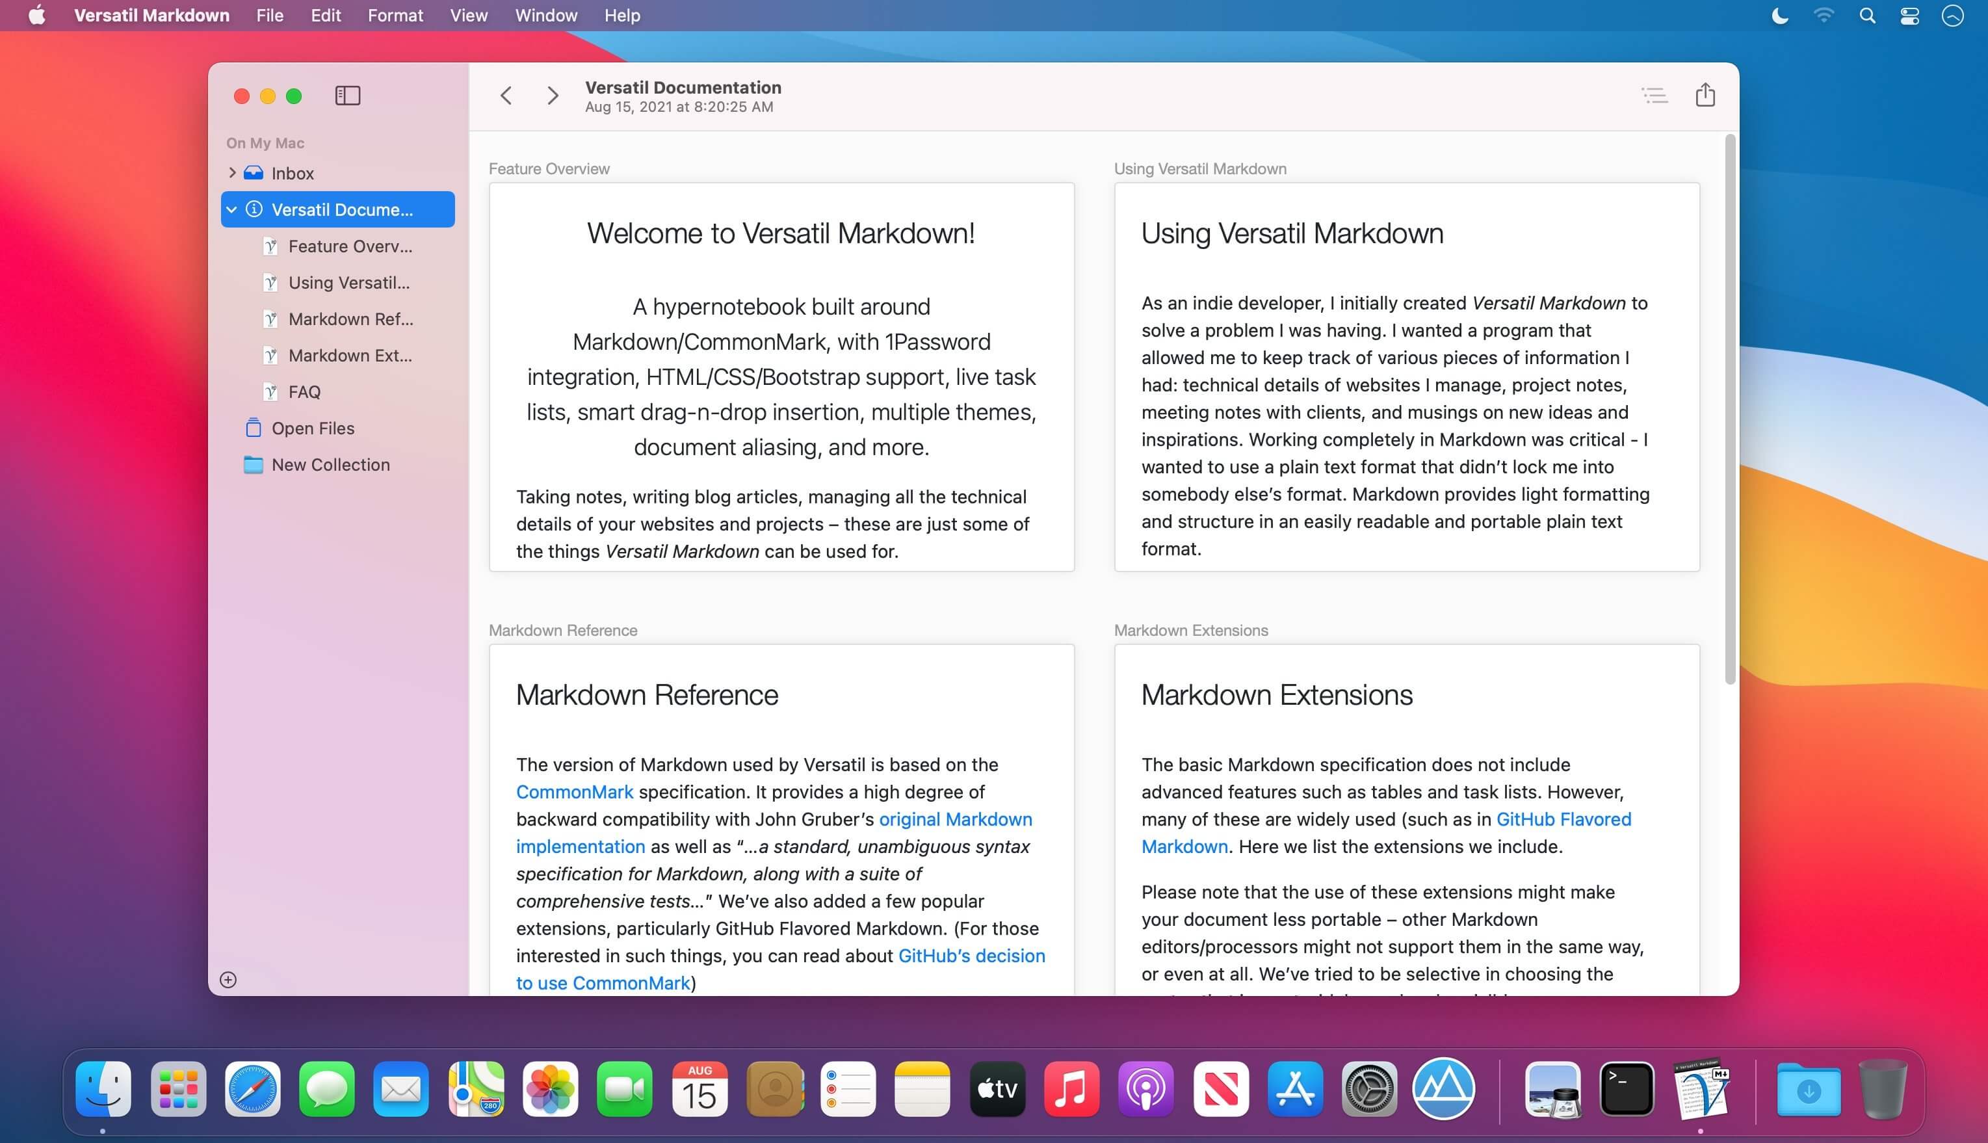This screenshot has height=1143, width=1988.
Task: Open Terminal from the Dock
Action: 1627,1089
